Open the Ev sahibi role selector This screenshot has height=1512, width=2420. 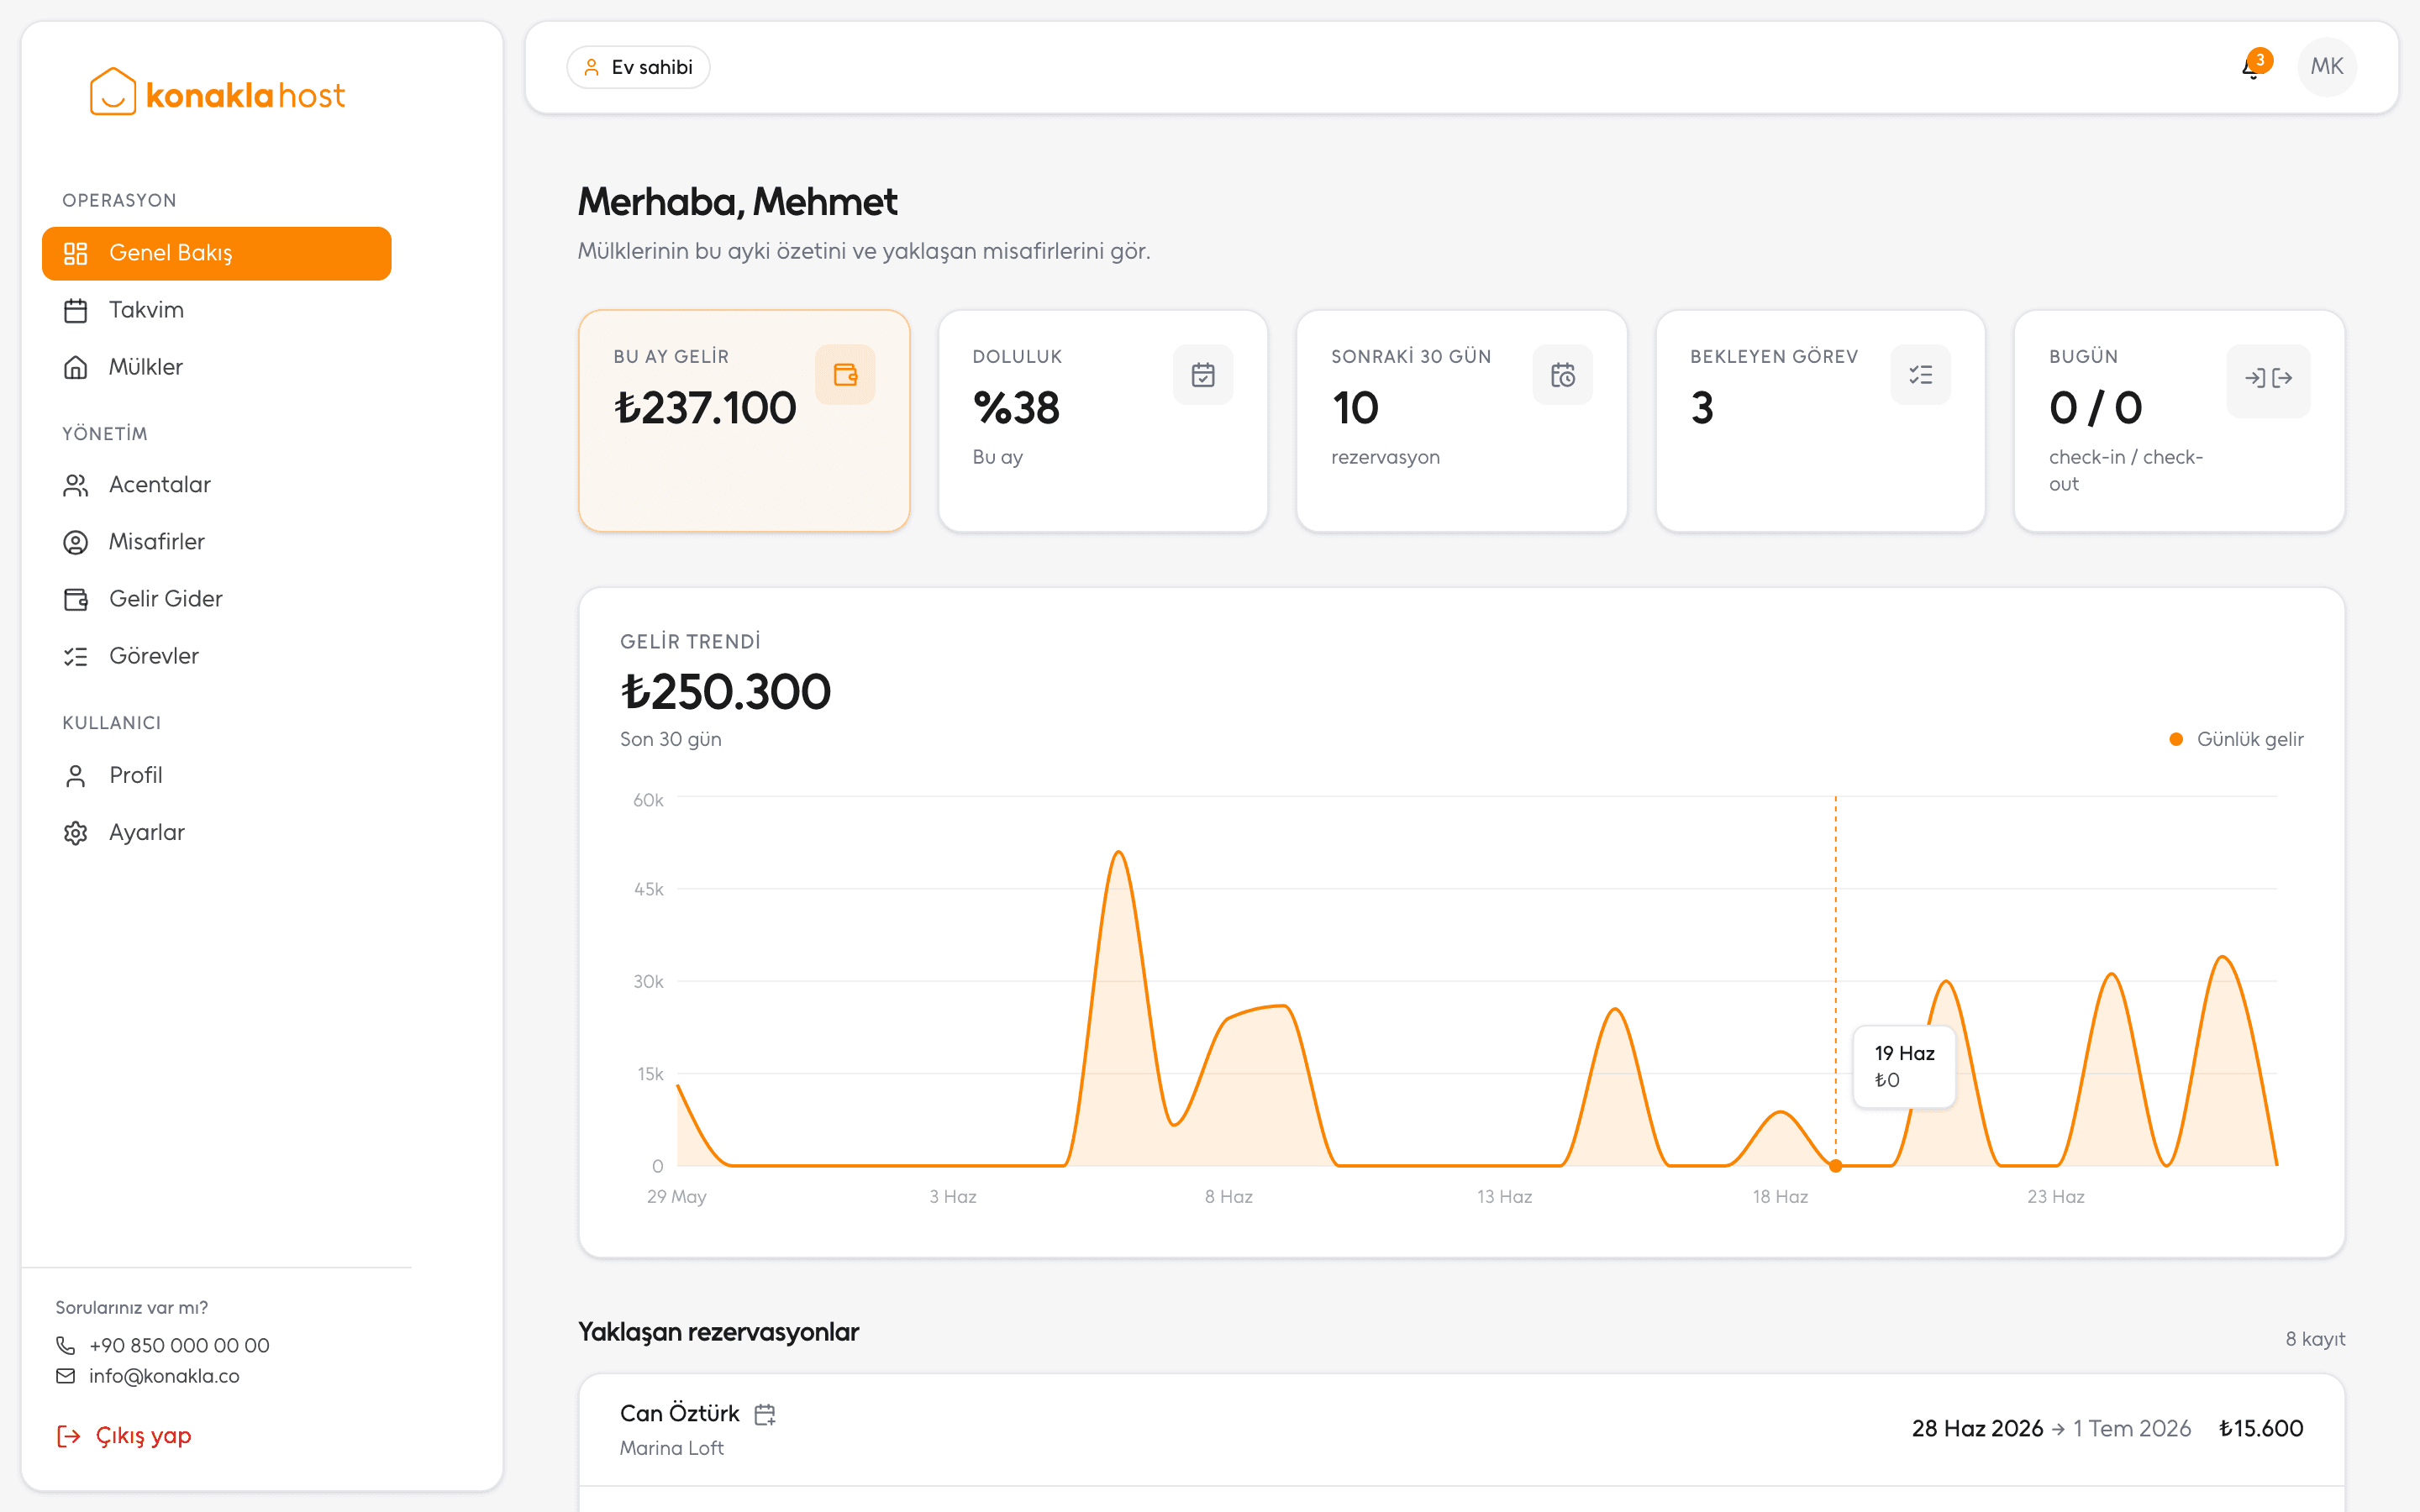[638, 67]
